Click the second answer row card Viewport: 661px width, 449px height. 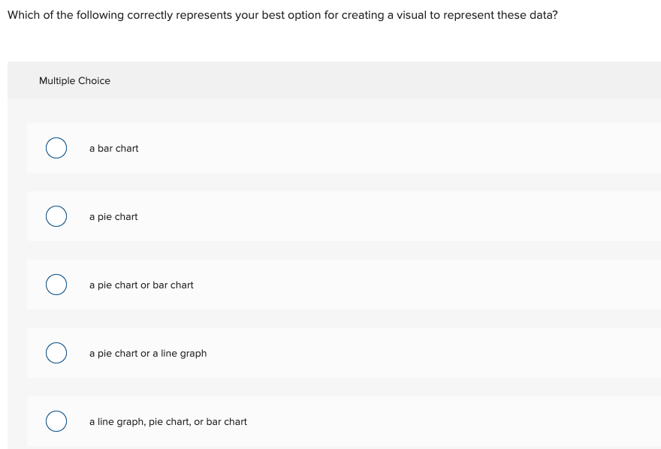[338, 216]
